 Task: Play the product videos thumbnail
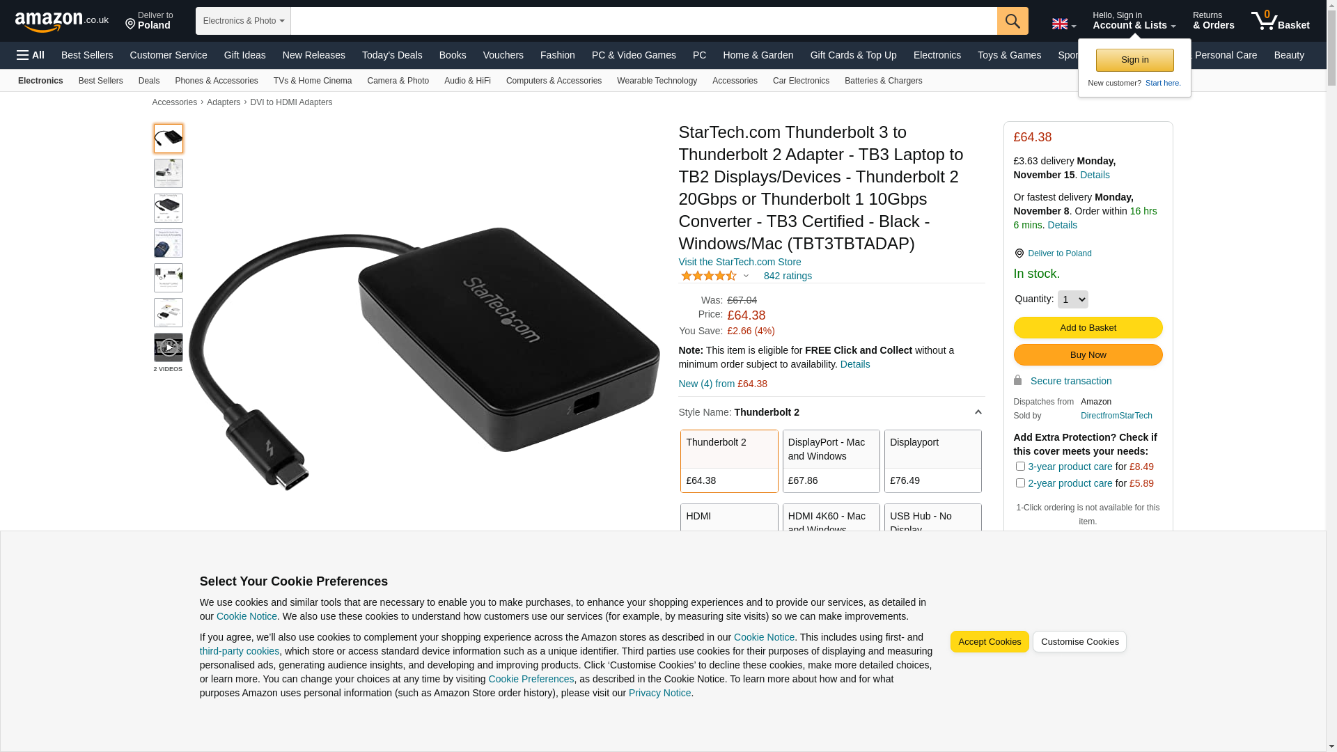point(168,347)
